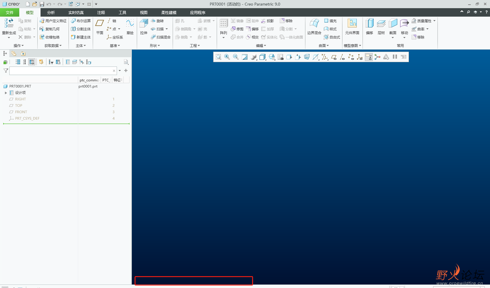Click the 收缩包络 button
This screenshot has width=490, height=288.
(50, 37)
